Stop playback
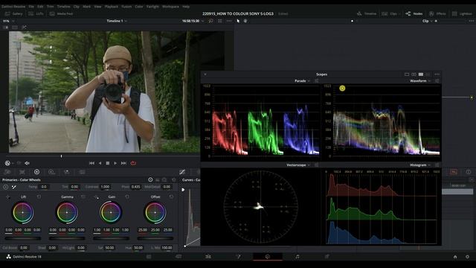Viewport: 476px width, 268px height. tap(107, 163)
